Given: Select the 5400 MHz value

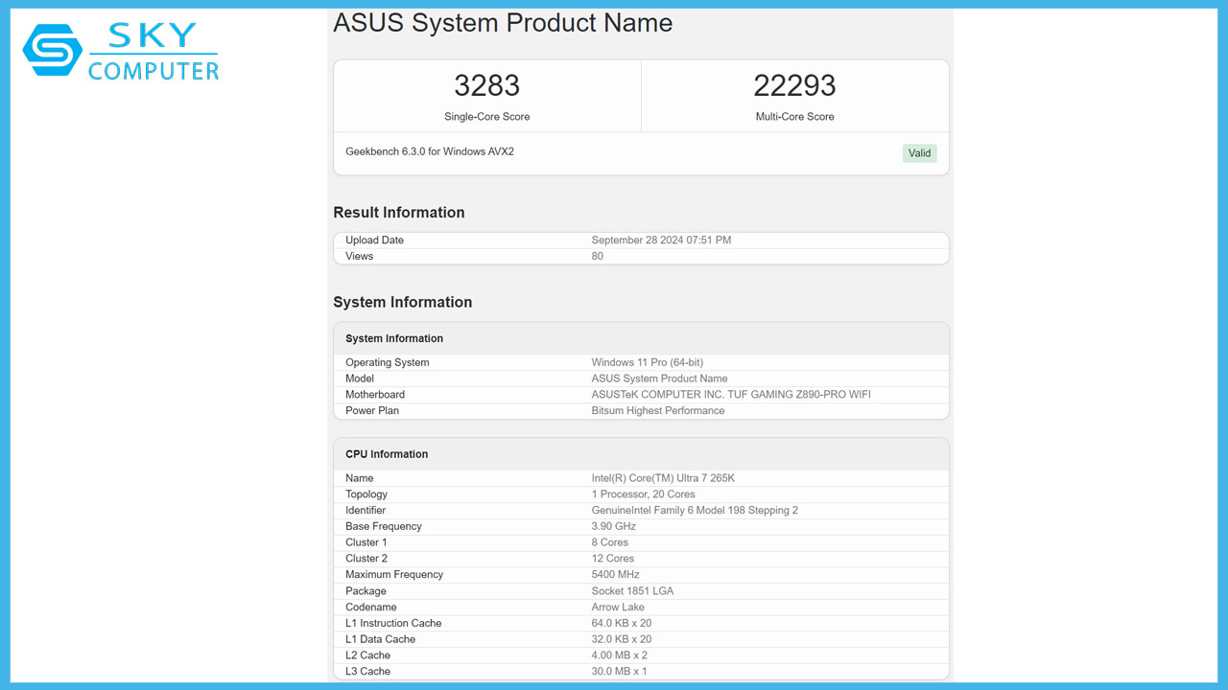Looking at the screenshot, I should [616, 575].
